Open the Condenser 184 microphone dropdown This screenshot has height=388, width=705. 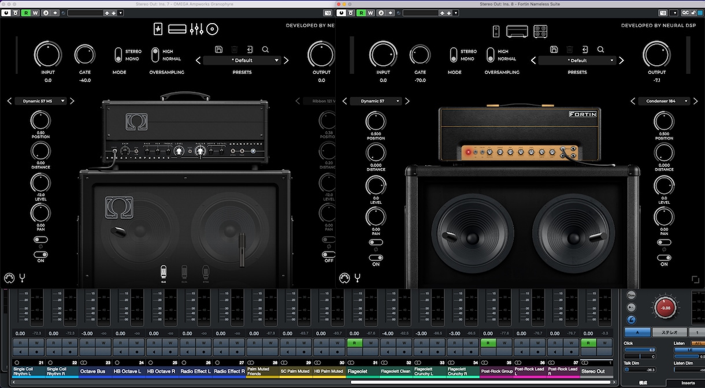click(664, 101)
